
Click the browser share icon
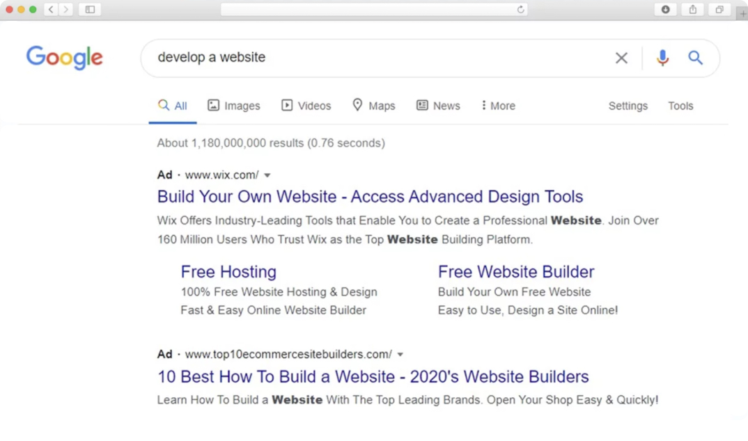(692, 10)
